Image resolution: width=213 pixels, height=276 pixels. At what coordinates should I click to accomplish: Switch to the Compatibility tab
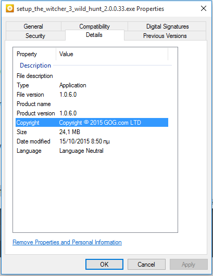[x=94, y=27]
